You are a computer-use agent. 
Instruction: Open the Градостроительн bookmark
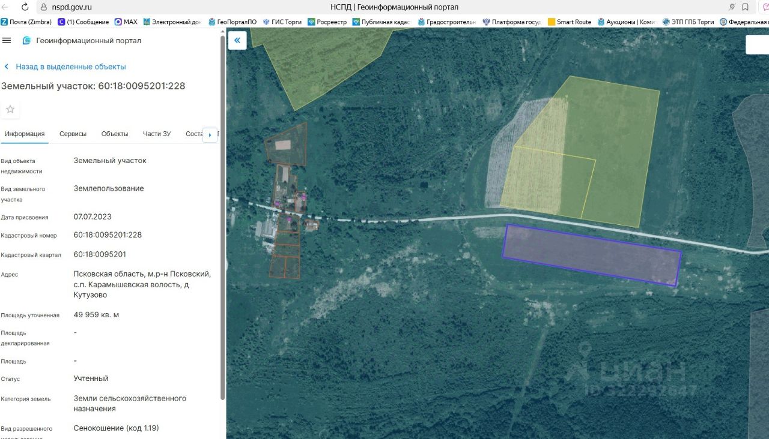[446, 22]
